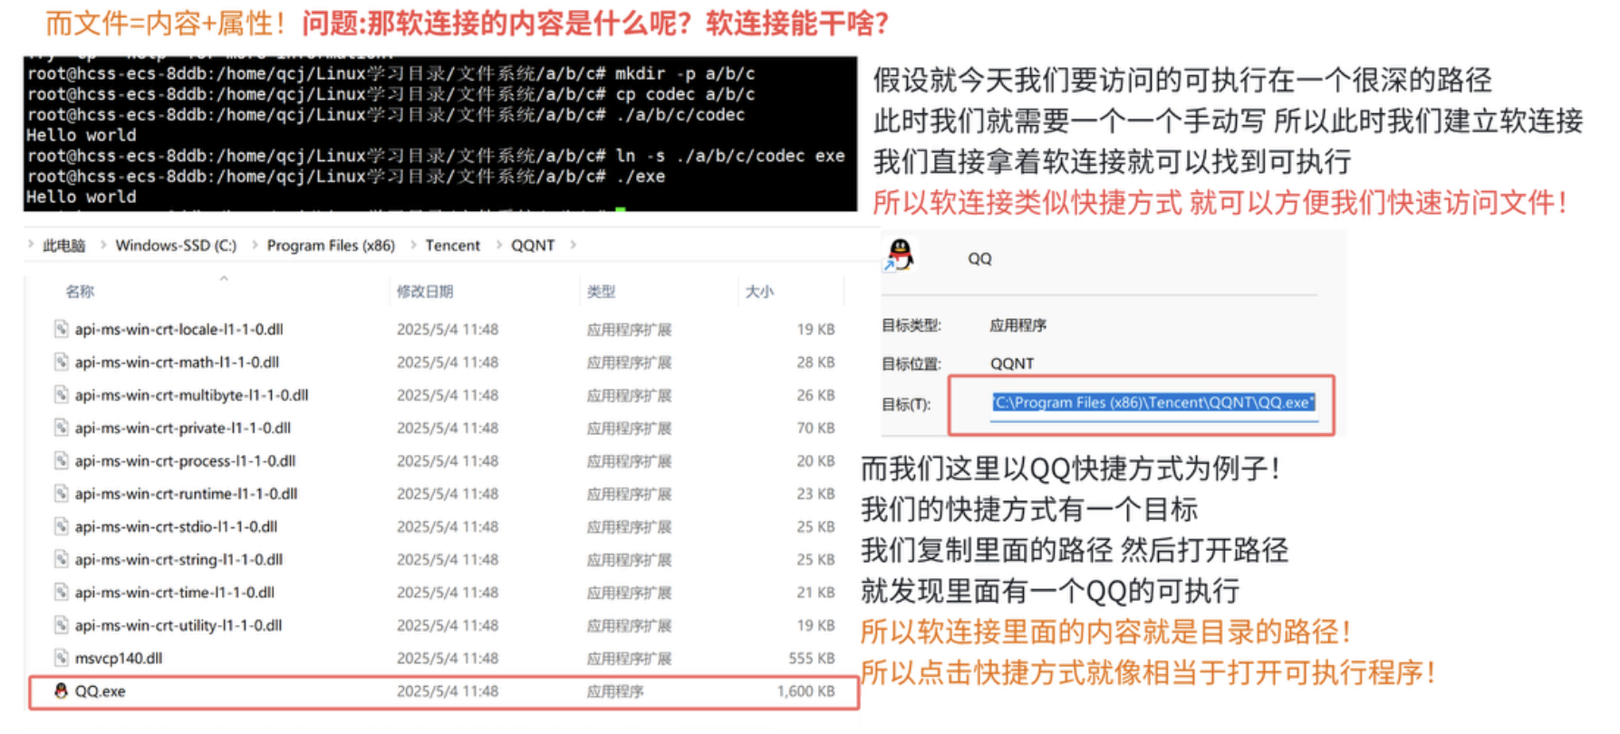
Task: Open Program Files (x86) breadcrumb segment
Action: pos(331,246)
